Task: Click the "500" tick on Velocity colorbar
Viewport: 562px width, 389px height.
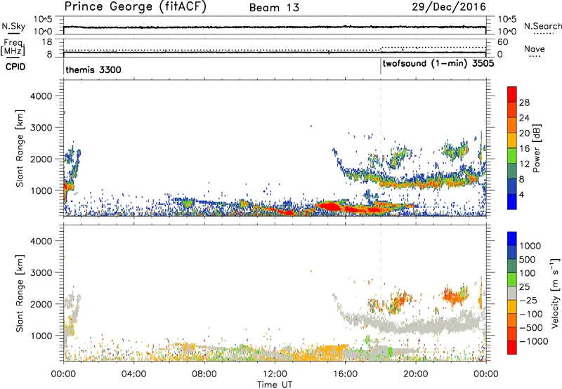Action: point(528,260)
